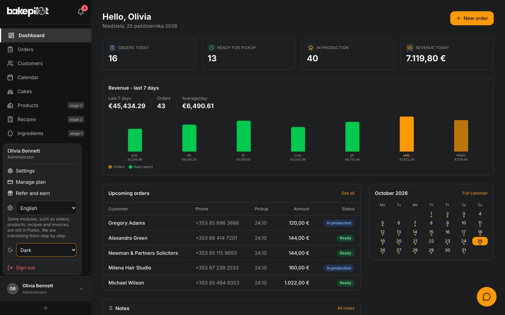Collapse the Olivia Bennett user menu chevron
Image resolution: width=505 pixels, height=315 pixels.
(81, 289)
